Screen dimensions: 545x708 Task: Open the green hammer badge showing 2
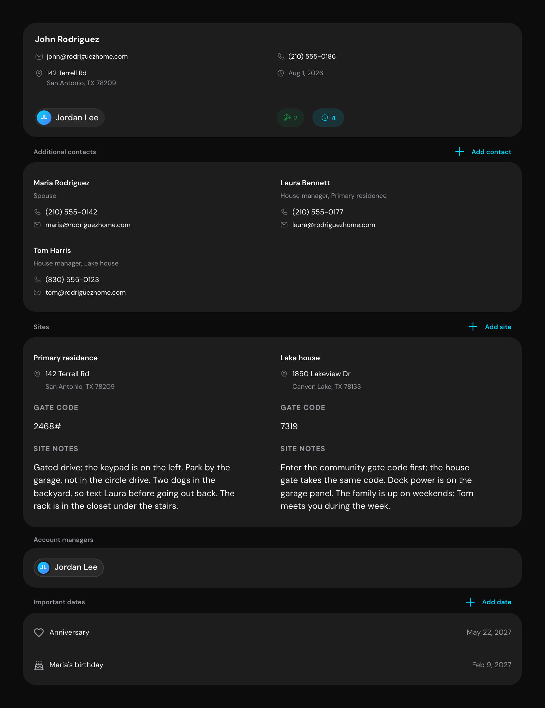pos(290,118)
